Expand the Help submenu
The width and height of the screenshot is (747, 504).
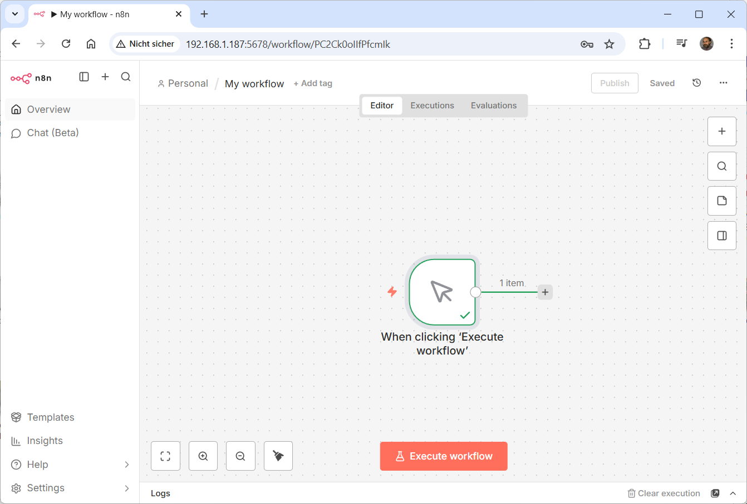pos(127,465)
